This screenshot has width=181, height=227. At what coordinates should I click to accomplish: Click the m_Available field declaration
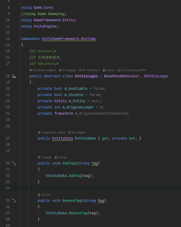coord(76,89)
